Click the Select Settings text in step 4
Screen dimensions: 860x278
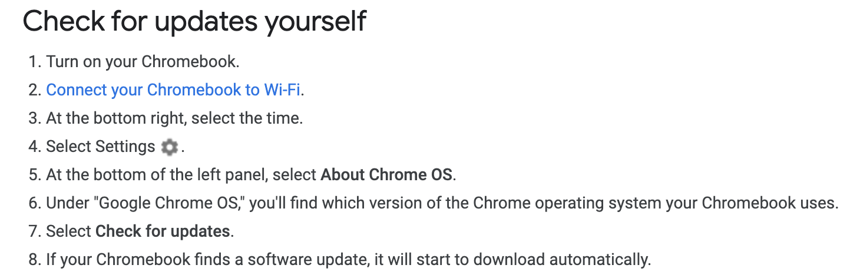point(101,147)
